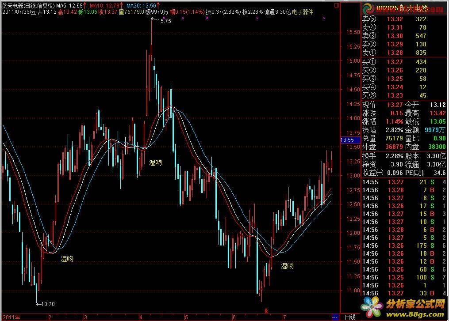The height and width of the screenshot is (321, 449).
Task: Select the 买③ row at 13.25
Action: click(x=404, y=79)
